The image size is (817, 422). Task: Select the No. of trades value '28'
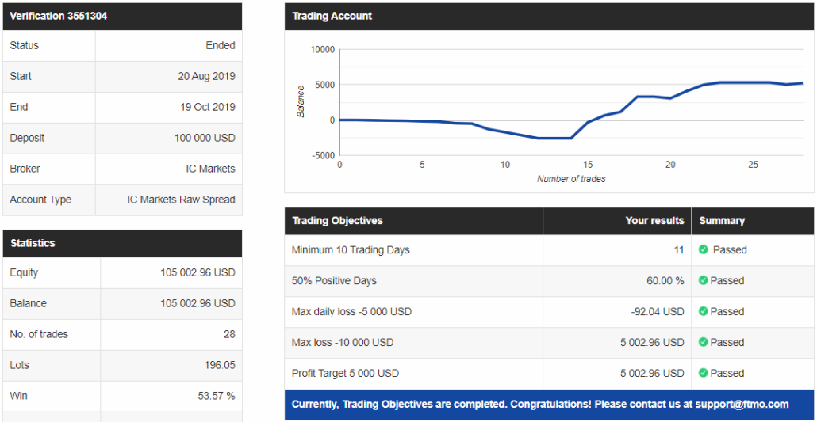[229, 334]
